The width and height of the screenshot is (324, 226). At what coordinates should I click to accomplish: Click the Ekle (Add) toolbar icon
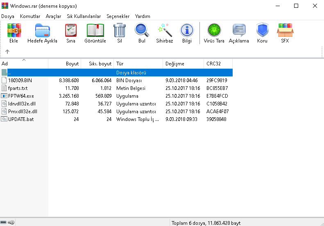pos(14,30)
